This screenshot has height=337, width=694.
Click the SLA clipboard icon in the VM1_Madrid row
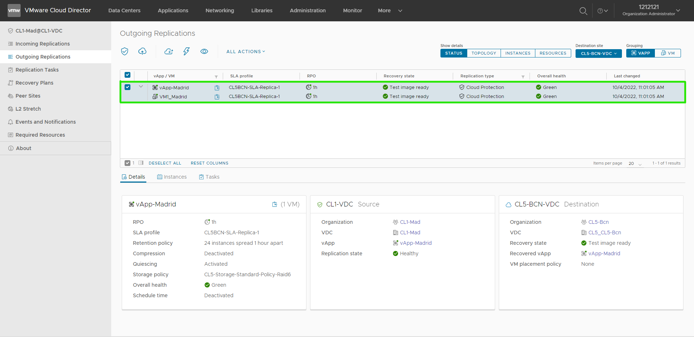(217, 97)
